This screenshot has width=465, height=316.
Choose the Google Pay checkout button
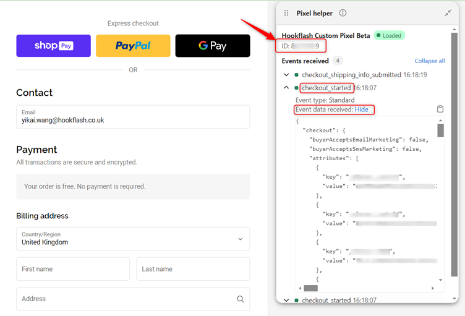tap(213, 46)
